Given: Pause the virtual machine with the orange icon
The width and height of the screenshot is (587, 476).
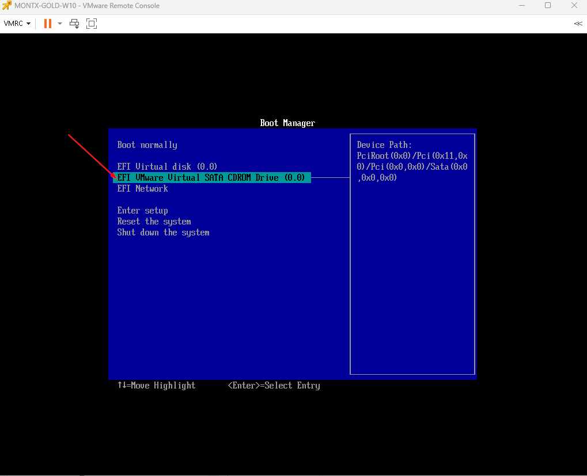Looking at the screenshot, I should pyautogui.click(x=47, y=24).
